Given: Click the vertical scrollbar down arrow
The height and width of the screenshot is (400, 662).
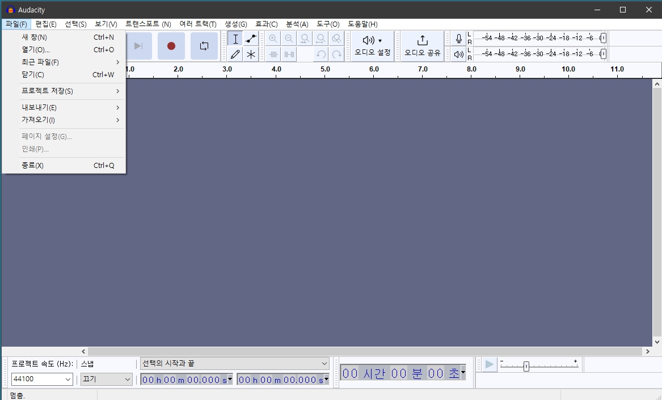Looking at the screenshot, I should coord(657,342).
